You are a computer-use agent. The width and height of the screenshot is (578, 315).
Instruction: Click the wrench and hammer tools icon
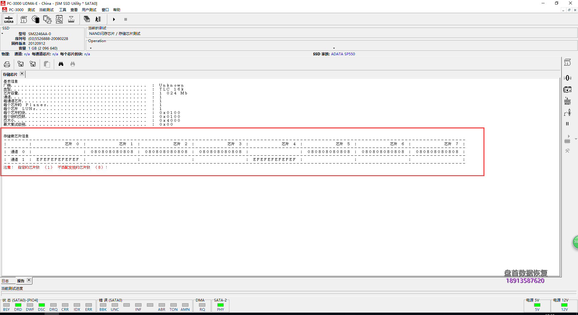tap(567, 151)
